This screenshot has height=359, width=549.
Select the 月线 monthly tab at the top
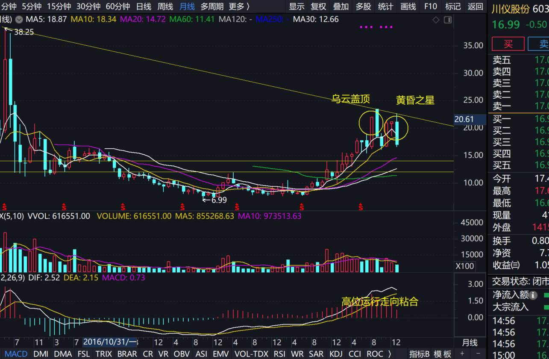point(187,6)
